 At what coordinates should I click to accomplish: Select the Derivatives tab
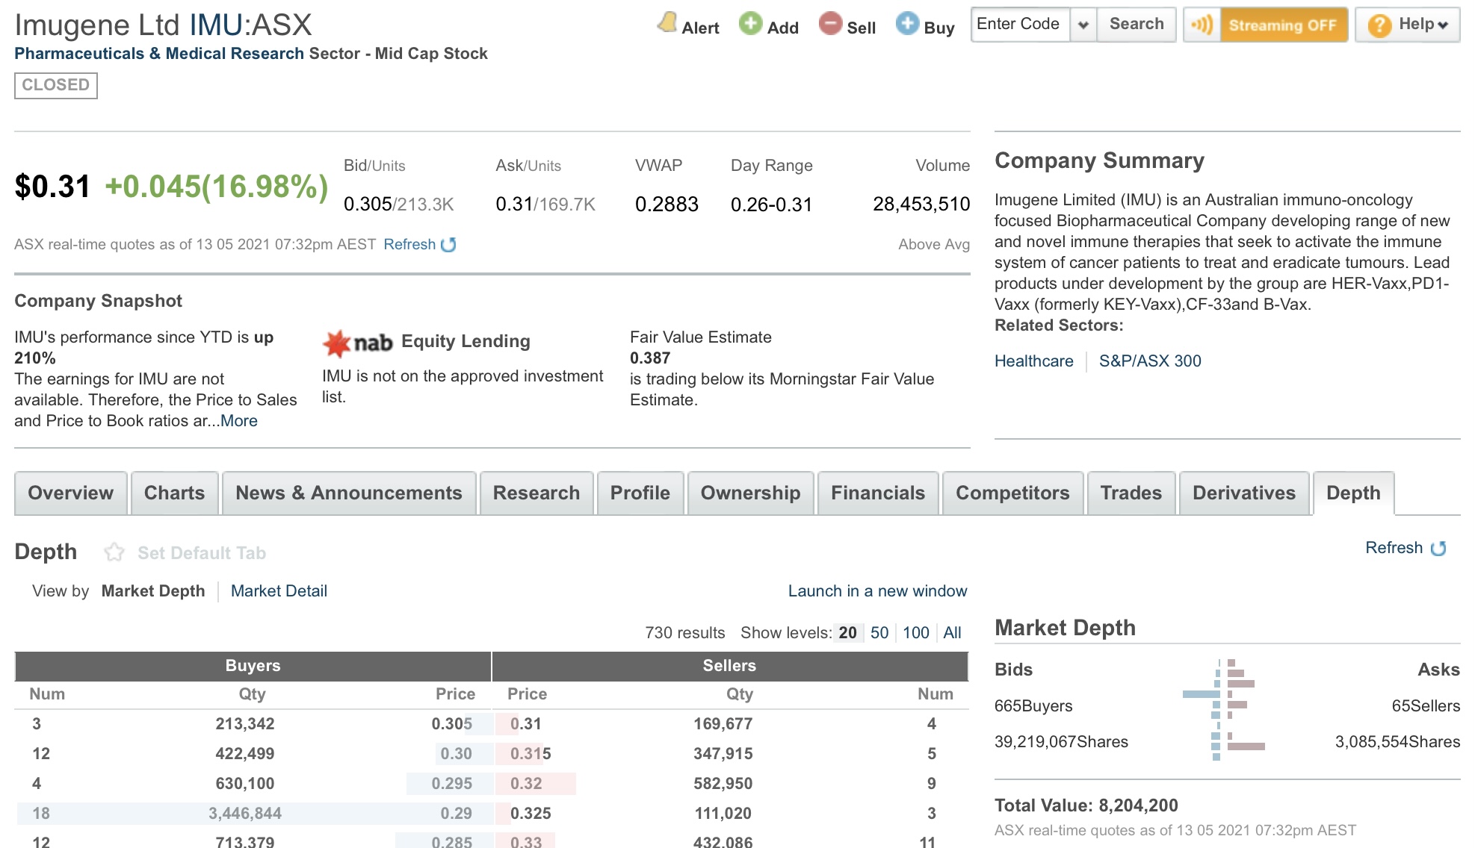[1244, 493]
